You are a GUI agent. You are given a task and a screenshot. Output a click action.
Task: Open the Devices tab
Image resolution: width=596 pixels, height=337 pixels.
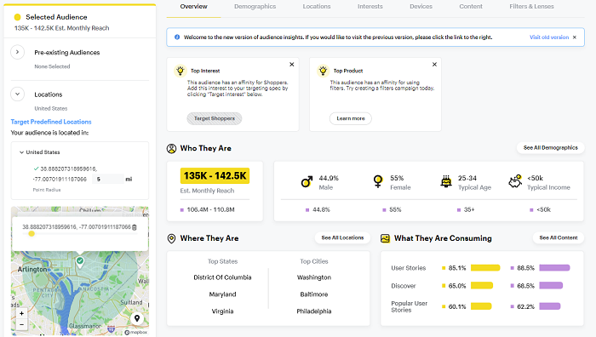point(421,7)
